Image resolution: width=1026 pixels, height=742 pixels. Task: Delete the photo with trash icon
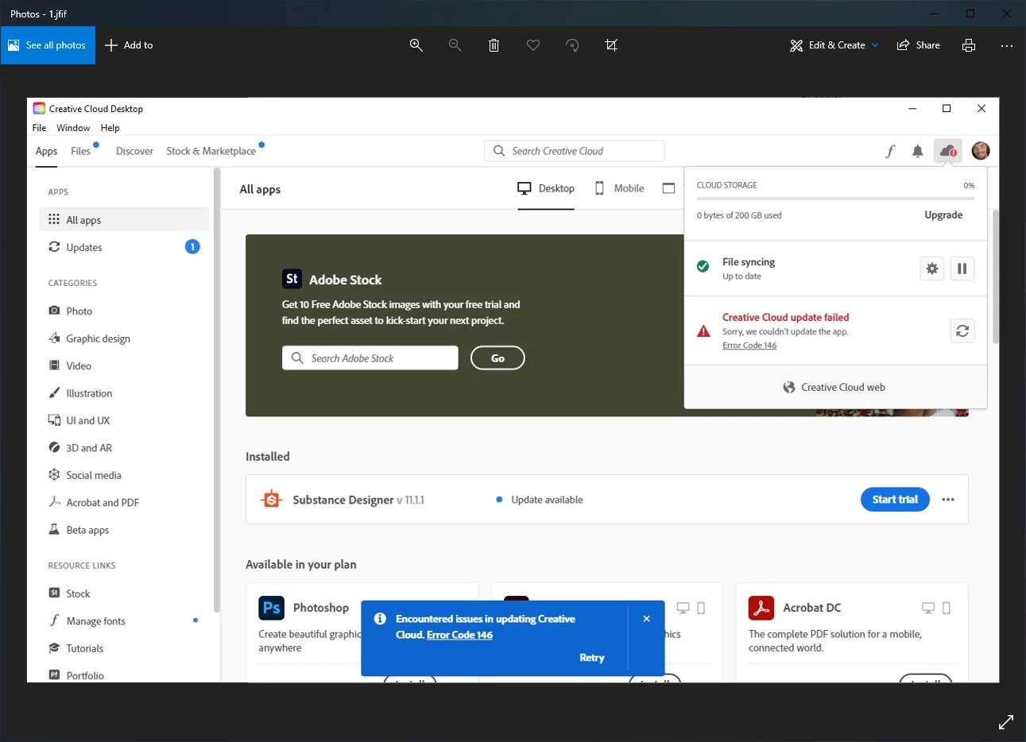click(x=494, y=45)
